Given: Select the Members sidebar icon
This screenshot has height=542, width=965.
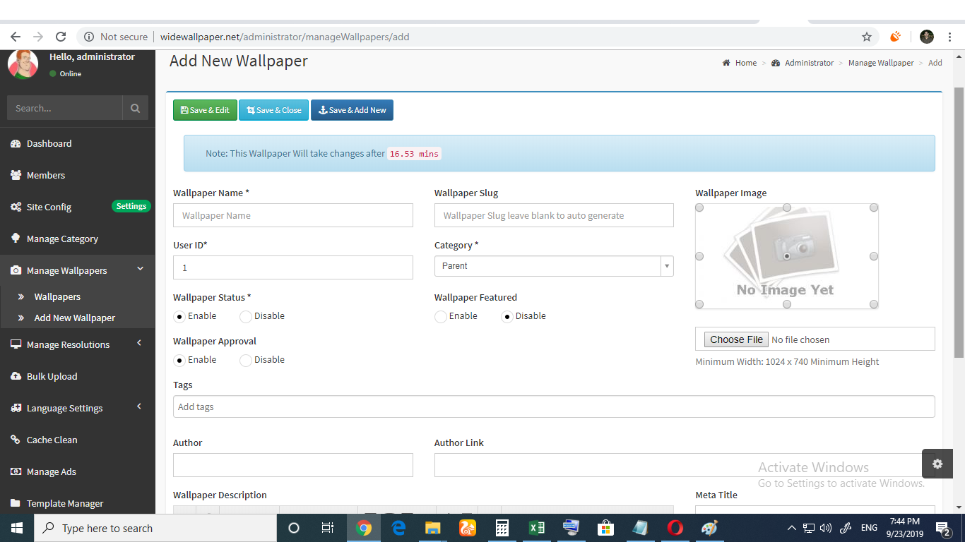Looking at the screenshot, I should tap(44, 175).
